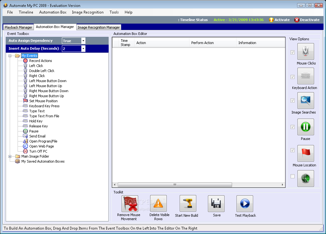The image size is (326, 234).
Task: Click the Keyboard Key Press keyboard icon
Action: [x=25, y=106]
